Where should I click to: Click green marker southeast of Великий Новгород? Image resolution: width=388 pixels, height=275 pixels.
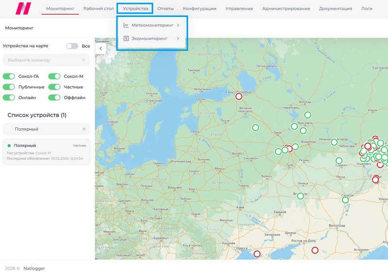tap(256, 128)
